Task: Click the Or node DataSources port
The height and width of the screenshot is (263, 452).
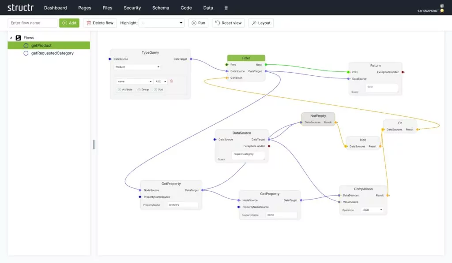Action: 383,130
